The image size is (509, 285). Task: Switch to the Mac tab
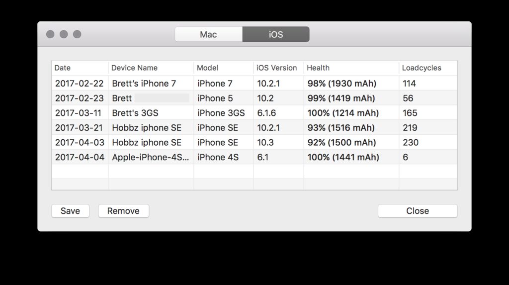[208, 34]
